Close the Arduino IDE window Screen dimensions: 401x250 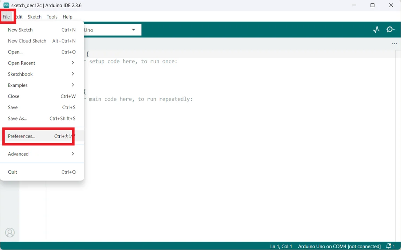coord(391,5)
